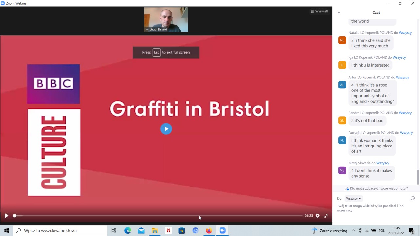Click the NL avatar of Natalia
The image size is (420, 236).
342,40
